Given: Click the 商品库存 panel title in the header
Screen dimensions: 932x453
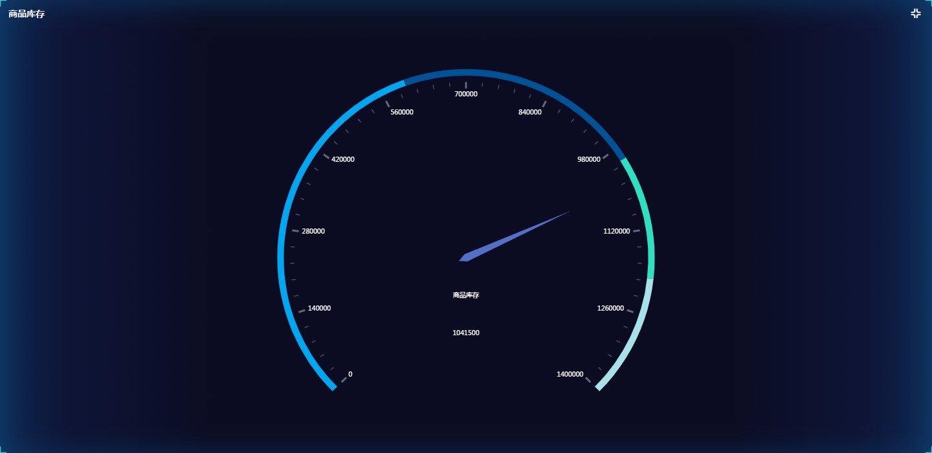Looking at the screenshot, I should click(27, 14).
